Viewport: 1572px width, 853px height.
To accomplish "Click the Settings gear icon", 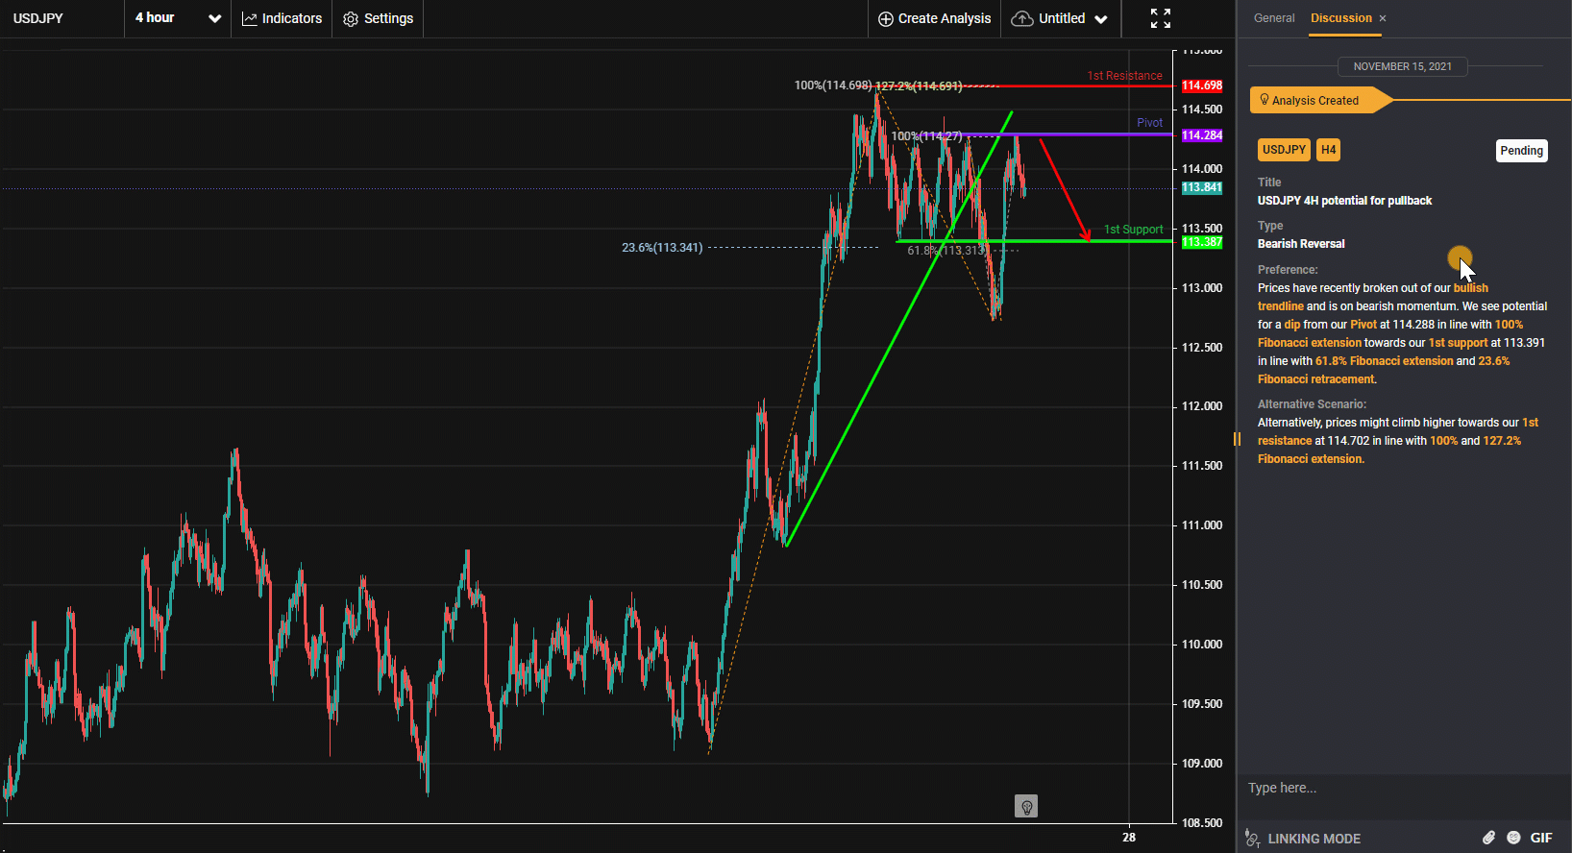I will [351, 19].
